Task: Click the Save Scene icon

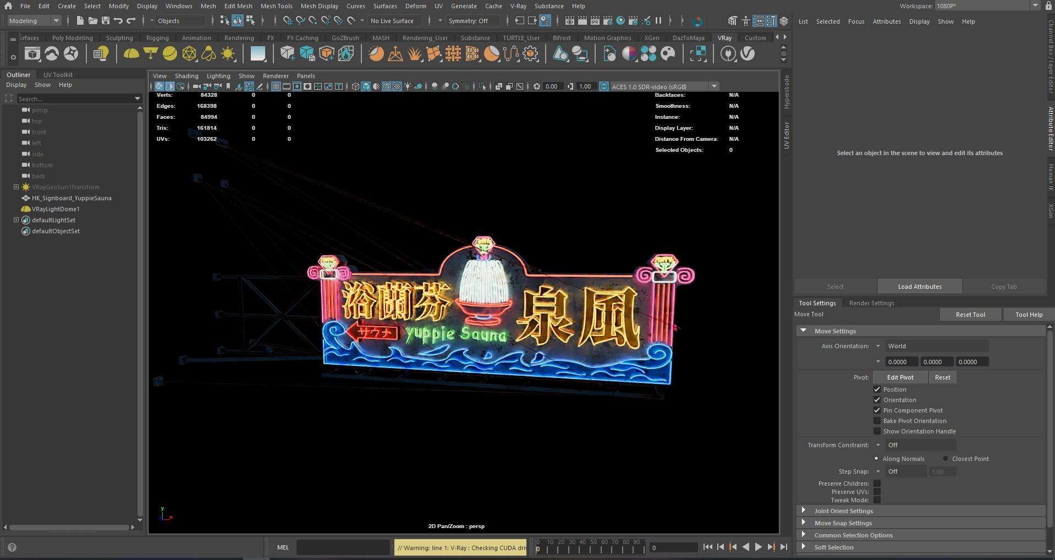Action: pos(105,21)
